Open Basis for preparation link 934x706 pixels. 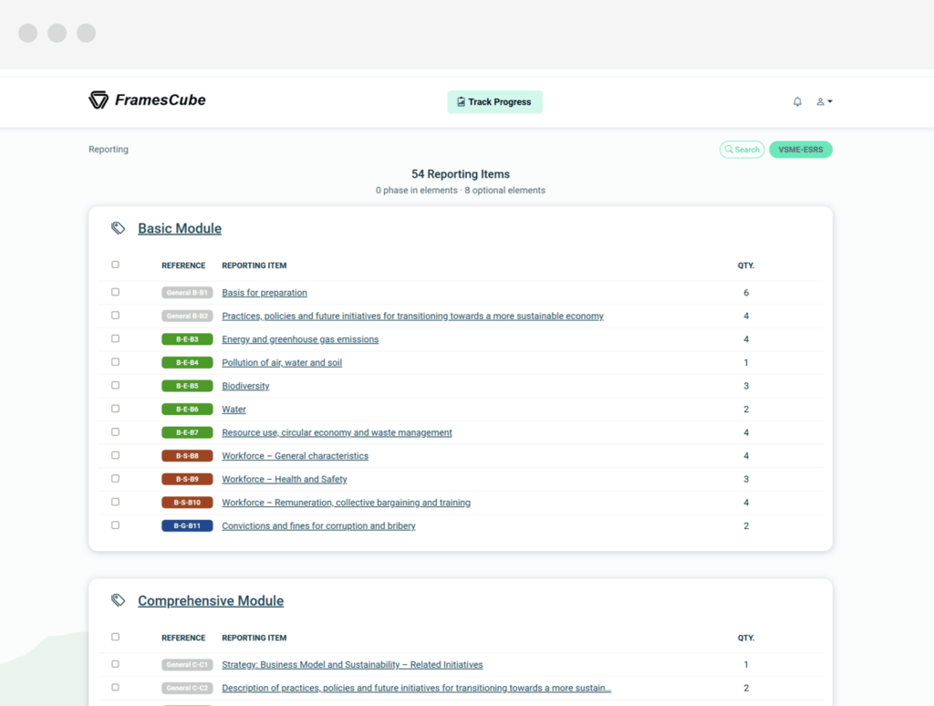click(x=265, y=293)
